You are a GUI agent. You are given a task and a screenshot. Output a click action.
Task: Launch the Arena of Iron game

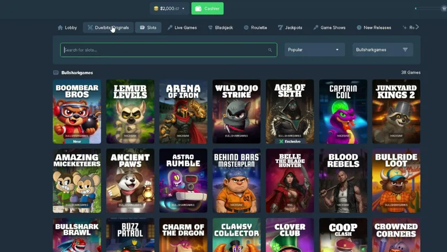tap(183, 111)
